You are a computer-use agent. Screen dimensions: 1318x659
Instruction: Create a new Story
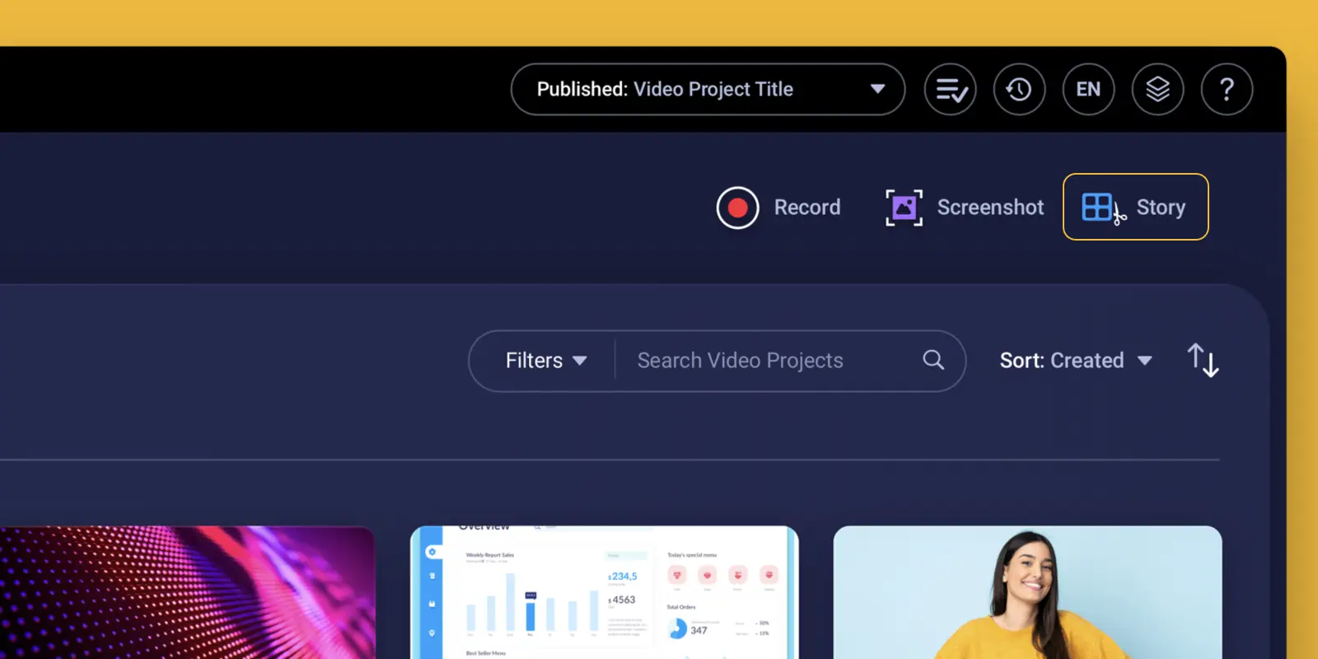point(1136,207)
